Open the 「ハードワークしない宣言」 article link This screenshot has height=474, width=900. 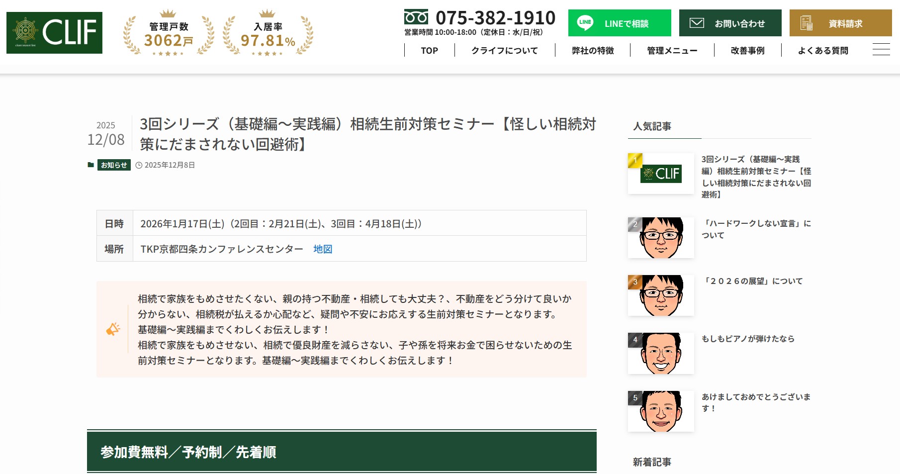tap(756, 229)
